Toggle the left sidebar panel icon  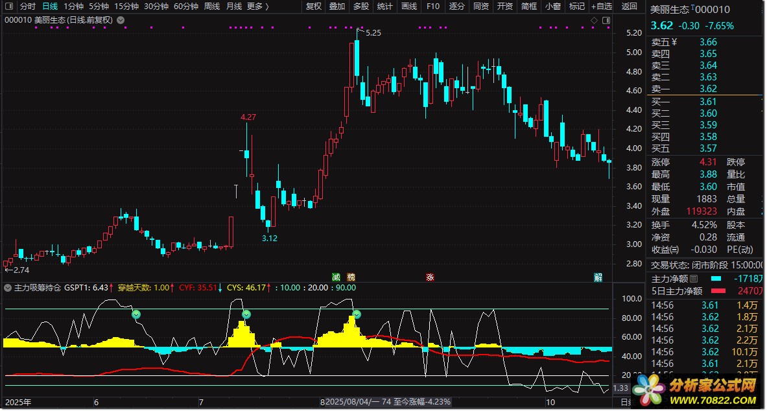[x=8, y=6]
